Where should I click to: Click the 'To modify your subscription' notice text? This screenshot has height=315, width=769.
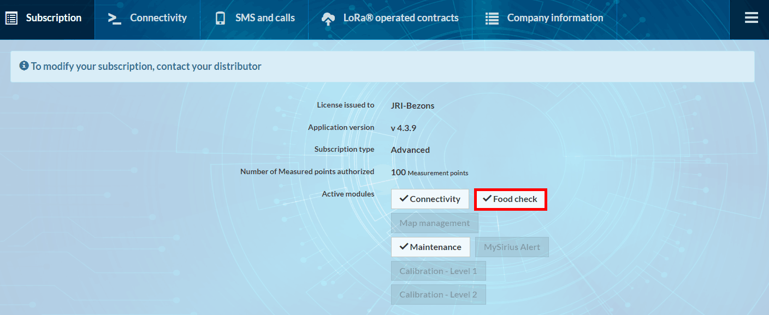[x=146, y=66]
